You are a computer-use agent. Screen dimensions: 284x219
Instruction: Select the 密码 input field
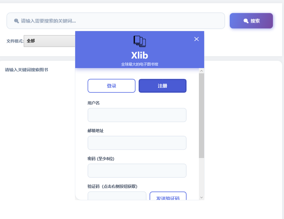click(137, 171)
